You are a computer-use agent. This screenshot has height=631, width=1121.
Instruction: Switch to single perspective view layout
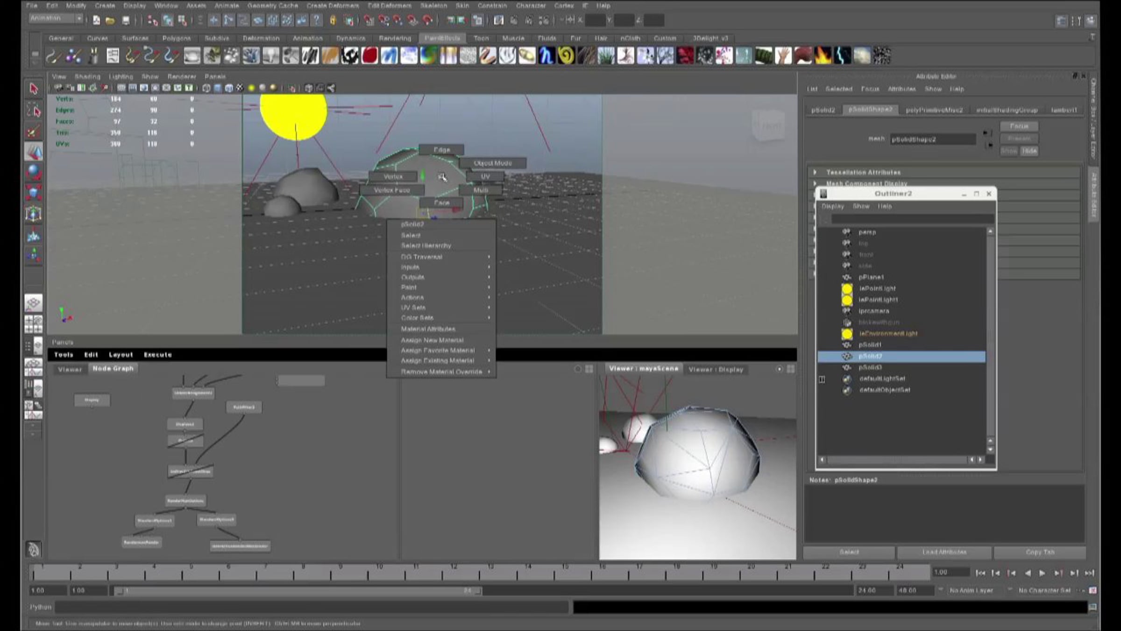click(x=33, y=303)
